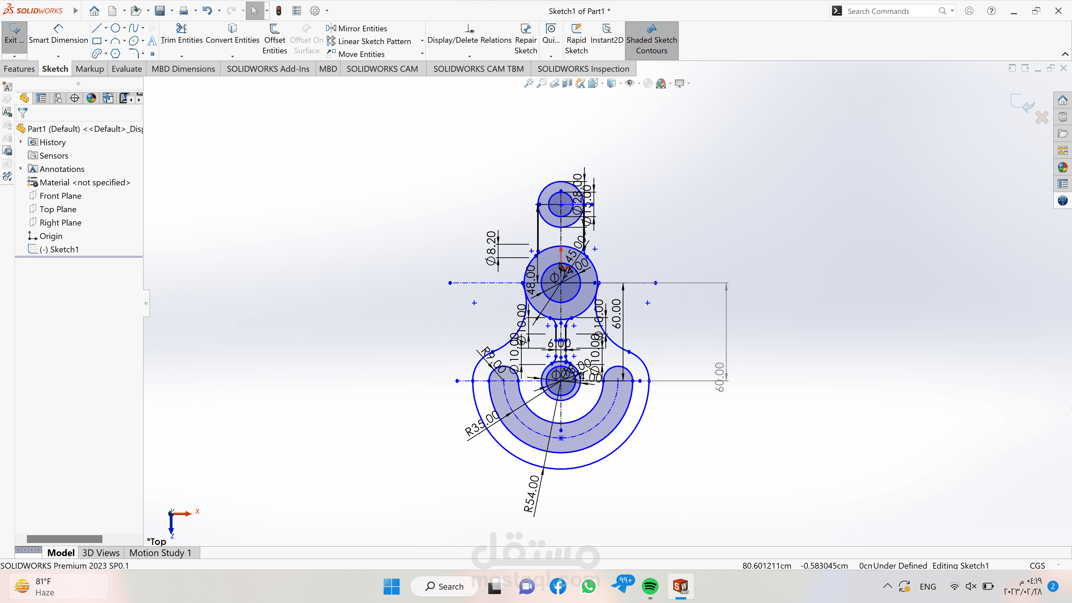
Task: Toggle Instant2D mode
Action: click(607, 34)
